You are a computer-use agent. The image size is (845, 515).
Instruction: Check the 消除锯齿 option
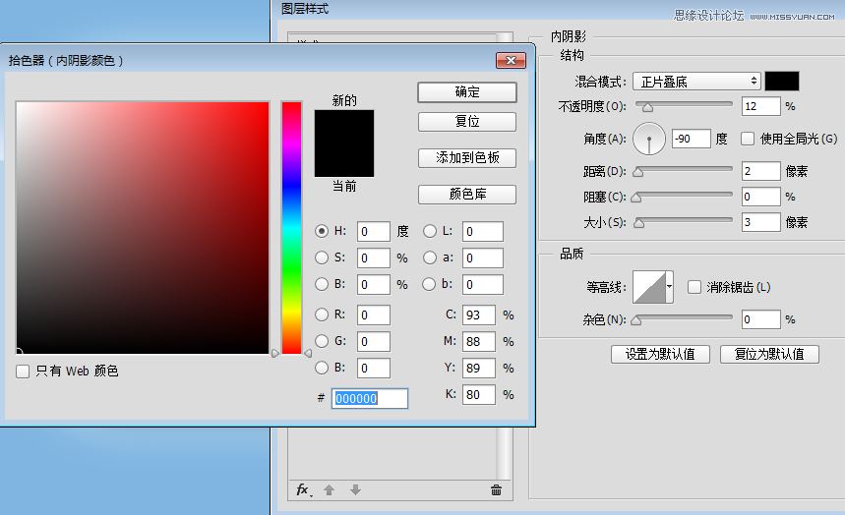694,287
